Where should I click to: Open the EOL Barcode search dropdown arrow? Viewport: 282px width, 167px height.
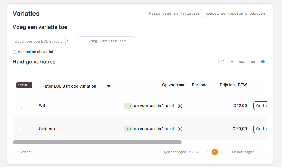[68, 41]
